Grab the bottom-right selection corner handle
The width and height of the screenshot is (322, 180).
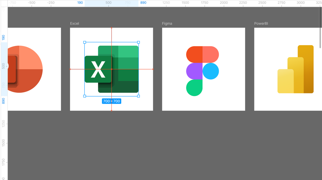[x=138, y=96]
